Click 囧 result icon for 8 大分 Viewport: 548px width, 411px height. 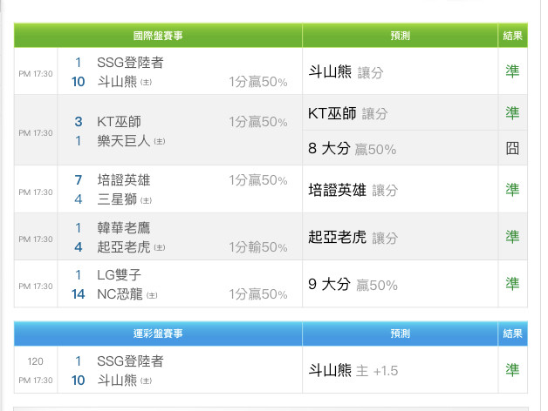coord(512,148)
